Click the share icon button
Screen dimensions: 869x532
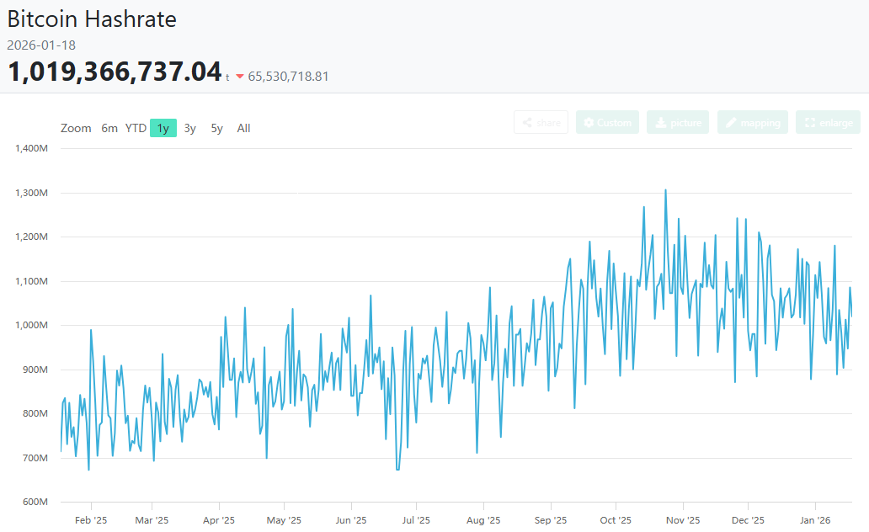pyautogui.click(x=541, y=123)
